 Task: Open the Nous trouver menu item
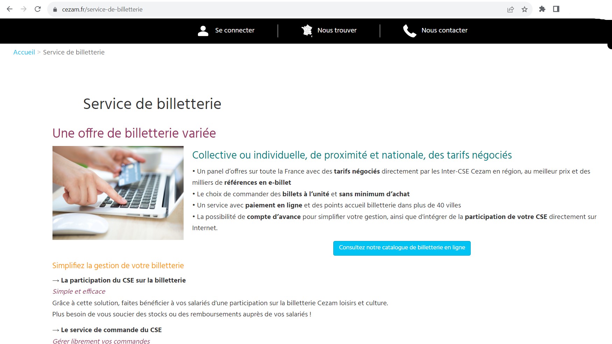click(337, 30)
